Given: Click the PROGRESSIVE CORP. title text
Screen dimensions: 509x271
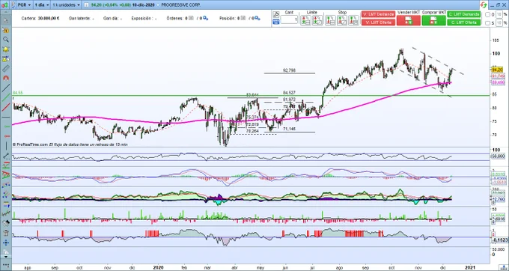Looking at the screenshot, I should point(180,5).
